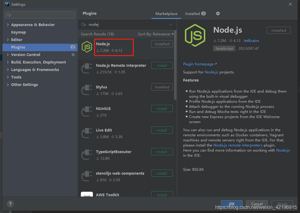This screenshot has height=213, width=300.
Task: Install the Live Edit plugin
Action: coord(162,130)
